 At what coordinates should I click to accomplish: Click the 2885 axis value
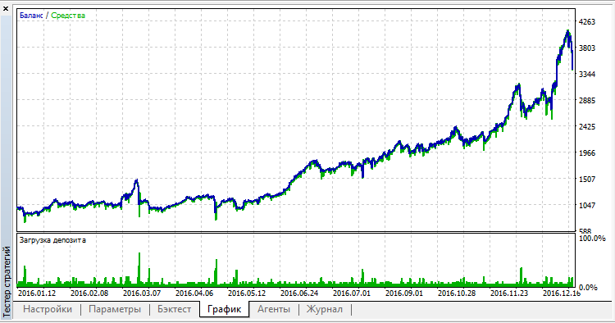pyautogui.click(x=587, y=101)
